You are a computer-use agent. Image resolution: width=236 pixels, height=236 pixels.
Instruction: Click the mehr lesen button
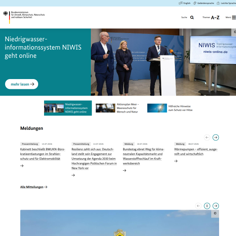[x=22, y=84]
